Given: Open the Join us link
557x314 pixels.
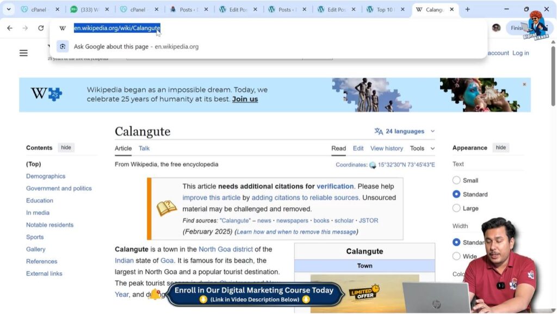Looking at the screenshot, I should point(246,99).
